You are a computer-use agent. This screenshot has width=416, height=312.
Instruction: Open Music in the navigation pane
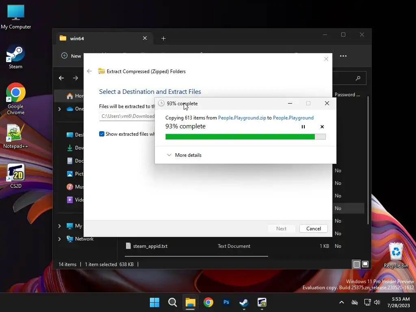(75, 187)
